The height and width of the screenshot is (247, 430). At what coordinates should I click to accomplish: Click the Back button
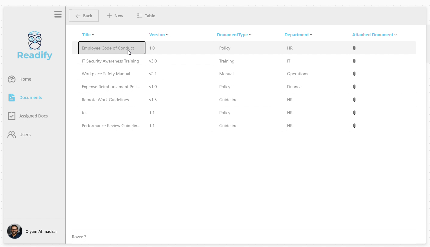tap(84, 16)
